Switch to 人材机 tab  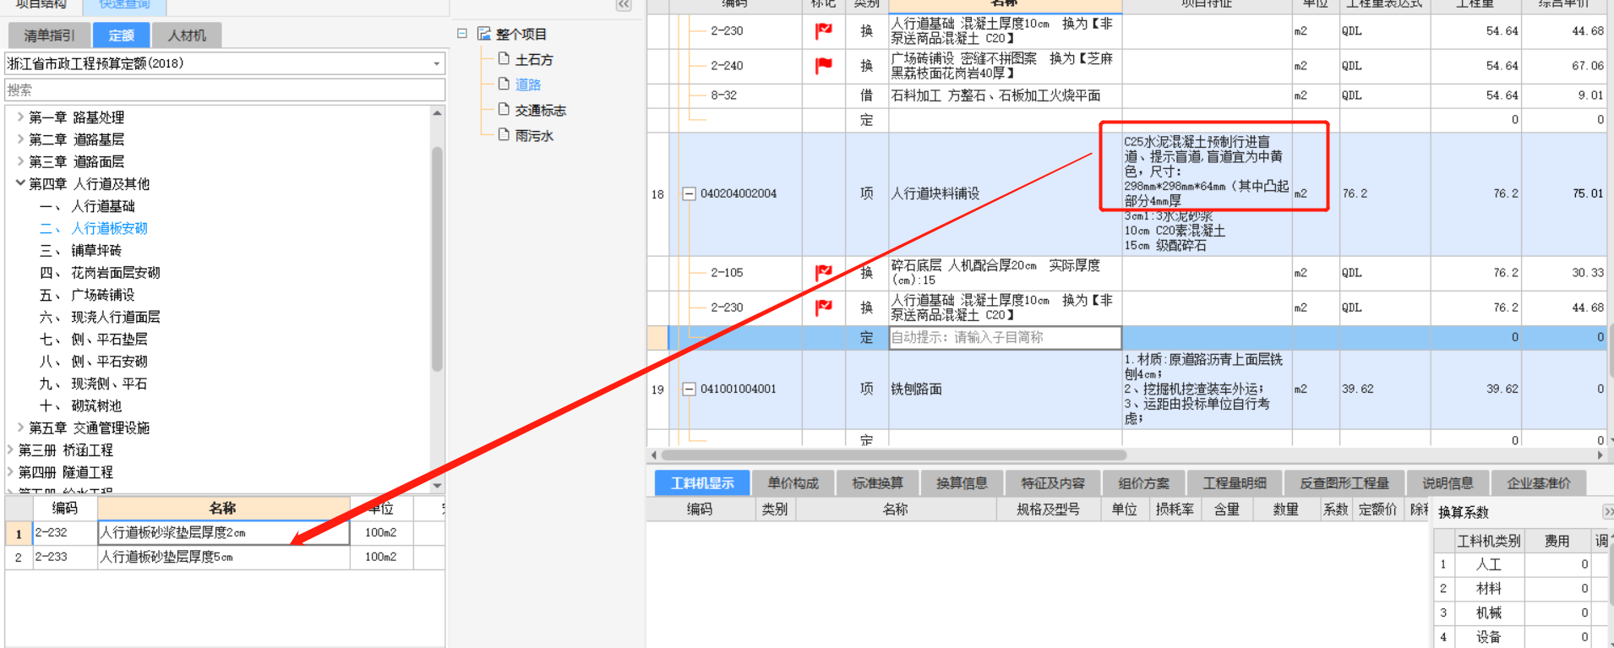click(187, 35)
